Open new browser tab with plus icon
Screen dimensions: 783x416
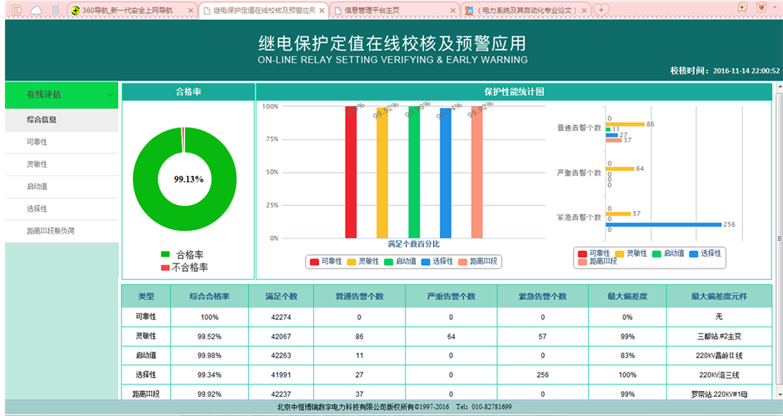pyautogui.click(x=601, y=9)
